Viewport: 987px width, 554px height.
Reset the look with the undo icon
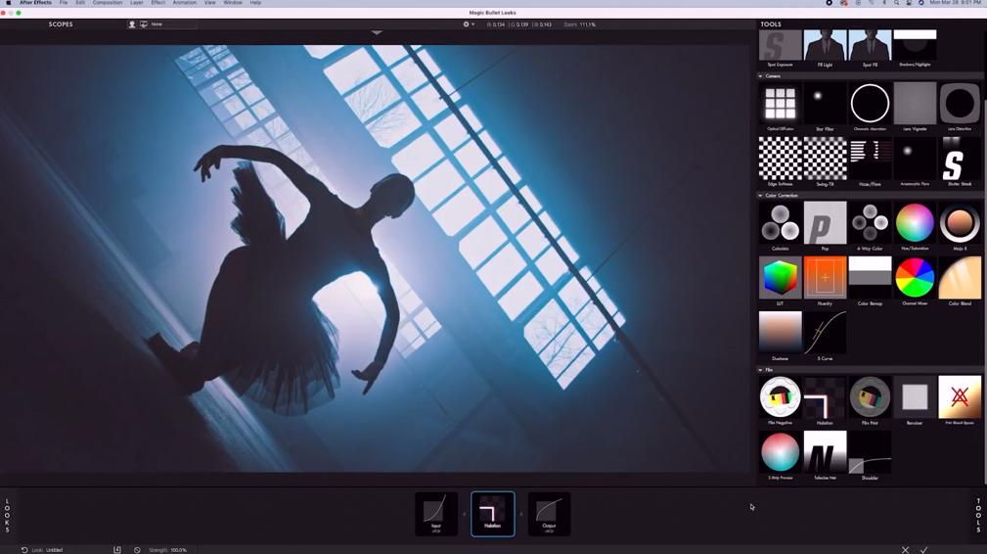coord(23,550)
